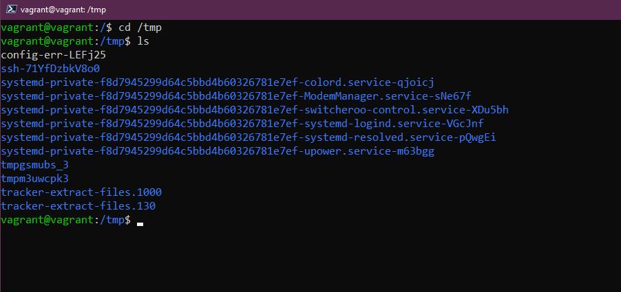The width and height of the screenshot is (621, 292).
Task: Select the upower.service directory entry
Action: 218,151
